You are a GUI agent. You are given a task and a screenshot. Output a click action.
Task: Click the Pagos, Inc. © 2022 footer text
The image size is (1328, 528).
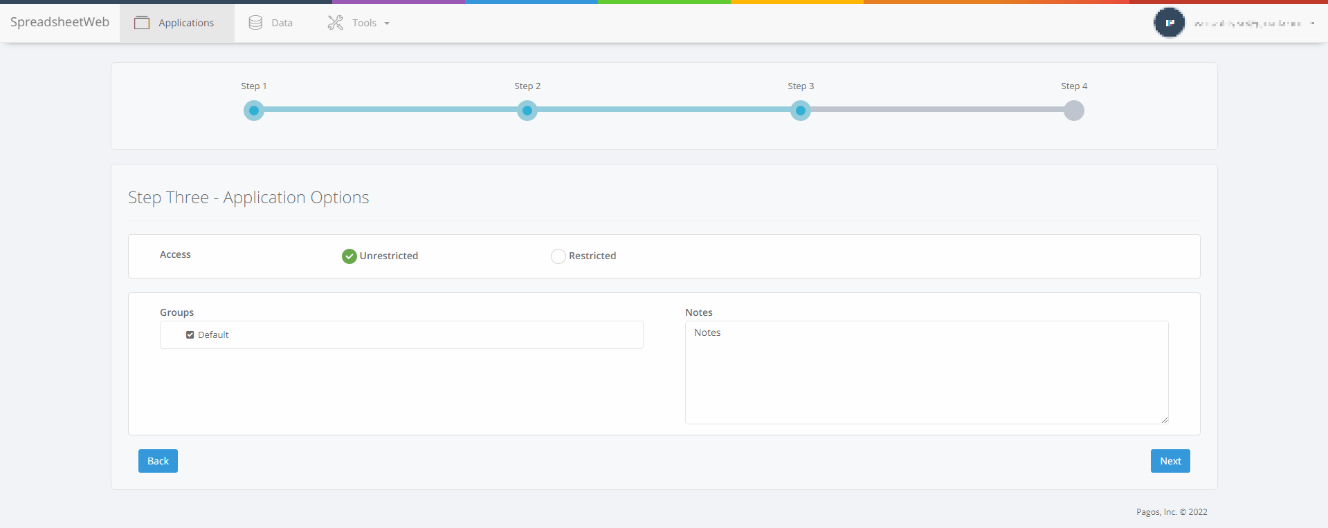[x=1172, y=512]
